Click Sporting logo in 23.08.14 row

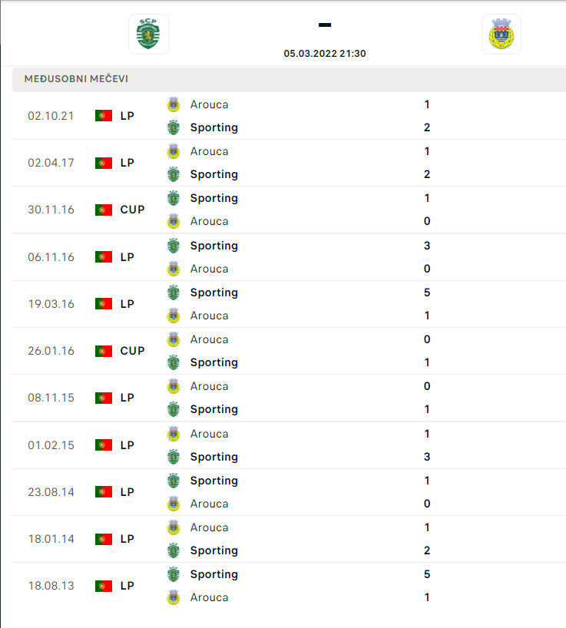point(174,481)
